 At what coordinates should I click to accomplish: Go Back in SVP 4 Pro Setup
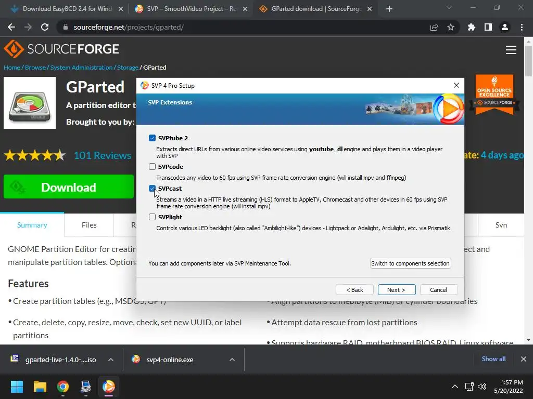(354, 290)
